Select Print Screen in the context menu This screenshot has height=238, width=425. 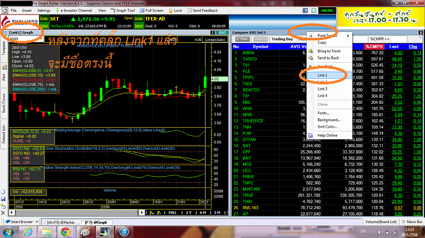(x=329, y=35)
